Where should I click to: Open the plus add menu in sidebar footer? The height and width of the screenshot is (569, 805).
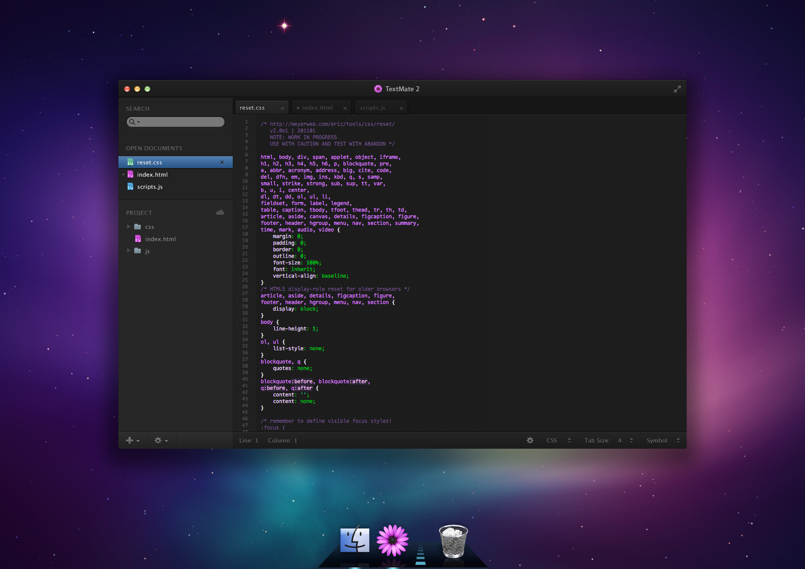tap(133, 441)
